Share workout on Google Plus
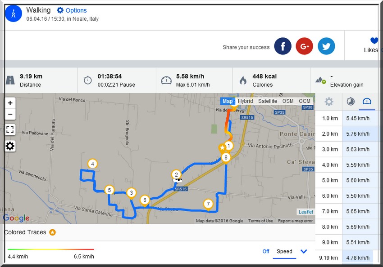Screen dimensions: 383x267 click(305, 46)
